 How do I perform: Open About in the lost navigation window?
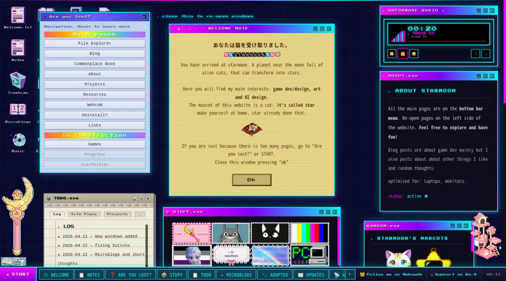point(94,74)
